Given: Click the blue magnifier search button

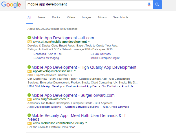Looking at the screenshot, I should pos(157,5).
